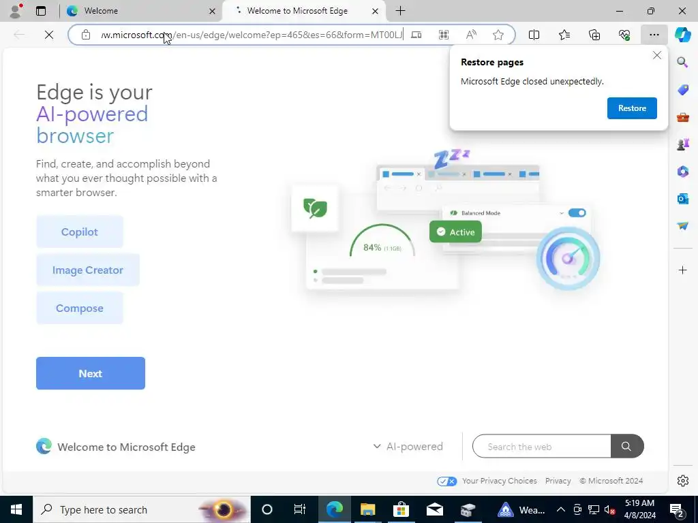
Task: Close the Welcome tab
Action: pyautogui.click(x=213, y=11)
